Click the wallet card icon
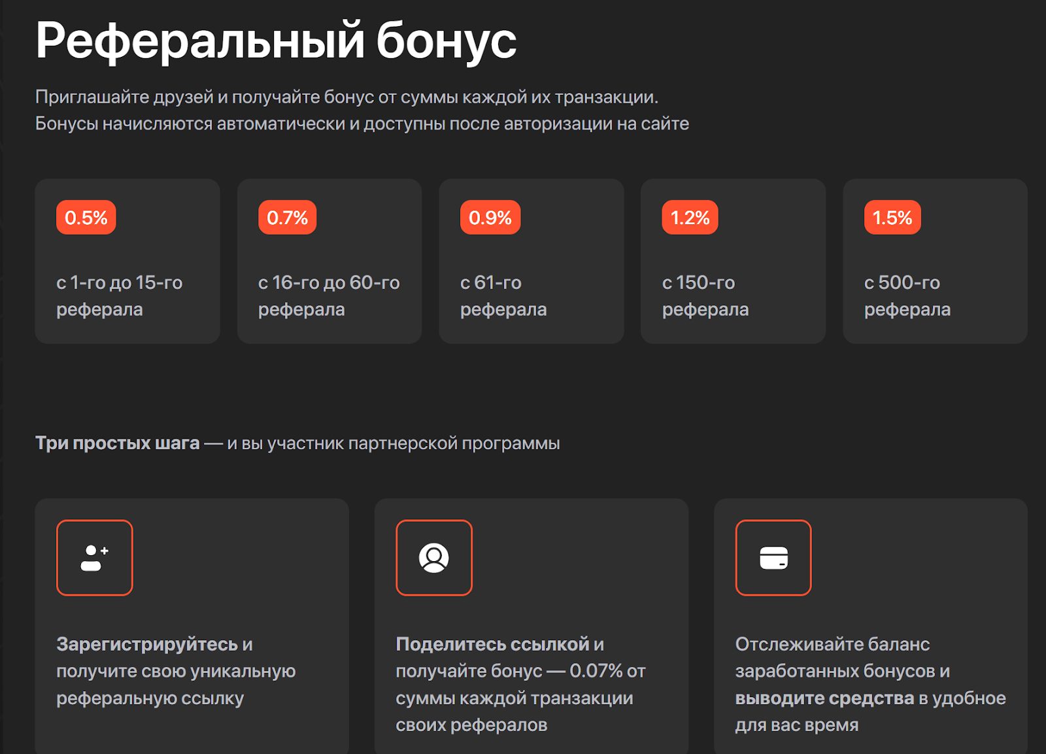 pos(773,558)
